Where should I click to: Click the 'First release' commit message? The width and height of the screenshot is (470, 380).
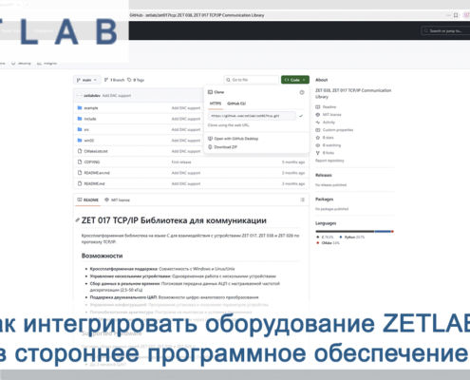pos(181,162)
